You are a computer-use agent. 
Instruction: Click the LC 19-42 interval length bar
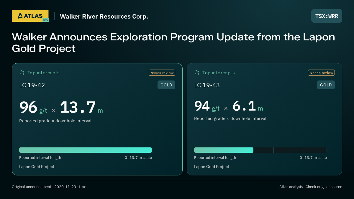[x=86, y=150]
